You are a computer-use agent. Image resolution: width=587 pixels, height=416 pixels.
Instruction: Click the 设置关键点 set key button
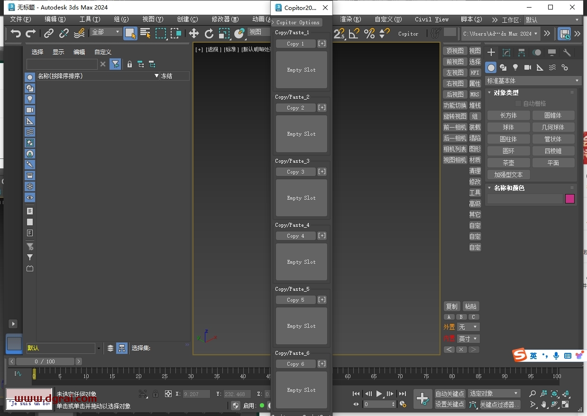(449, 405)
